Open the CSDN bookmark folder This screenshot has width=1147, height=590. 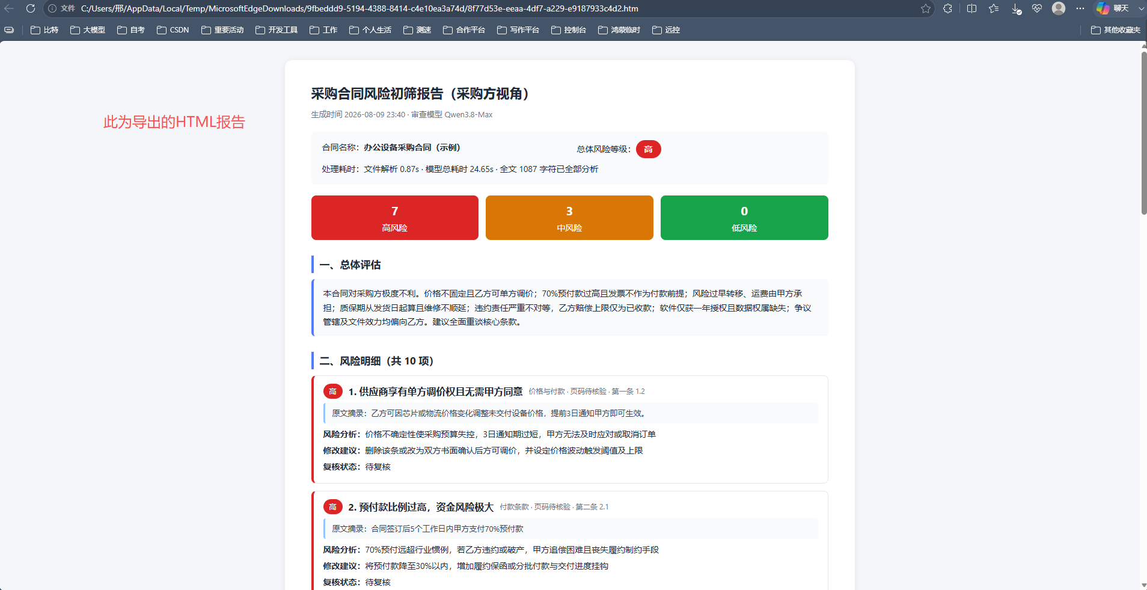173,29
